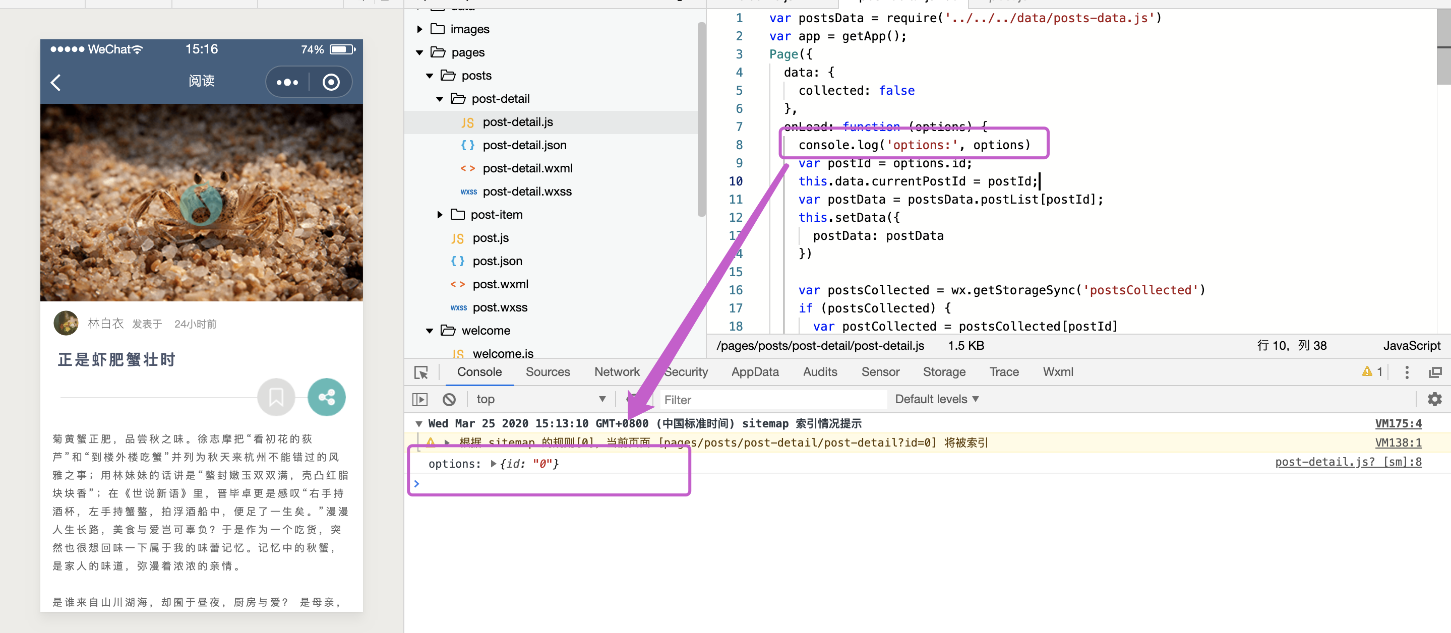Undock the devtools panel icon
The image size is (1451, 633).
pyautogui.click(x=1435, y=372)
